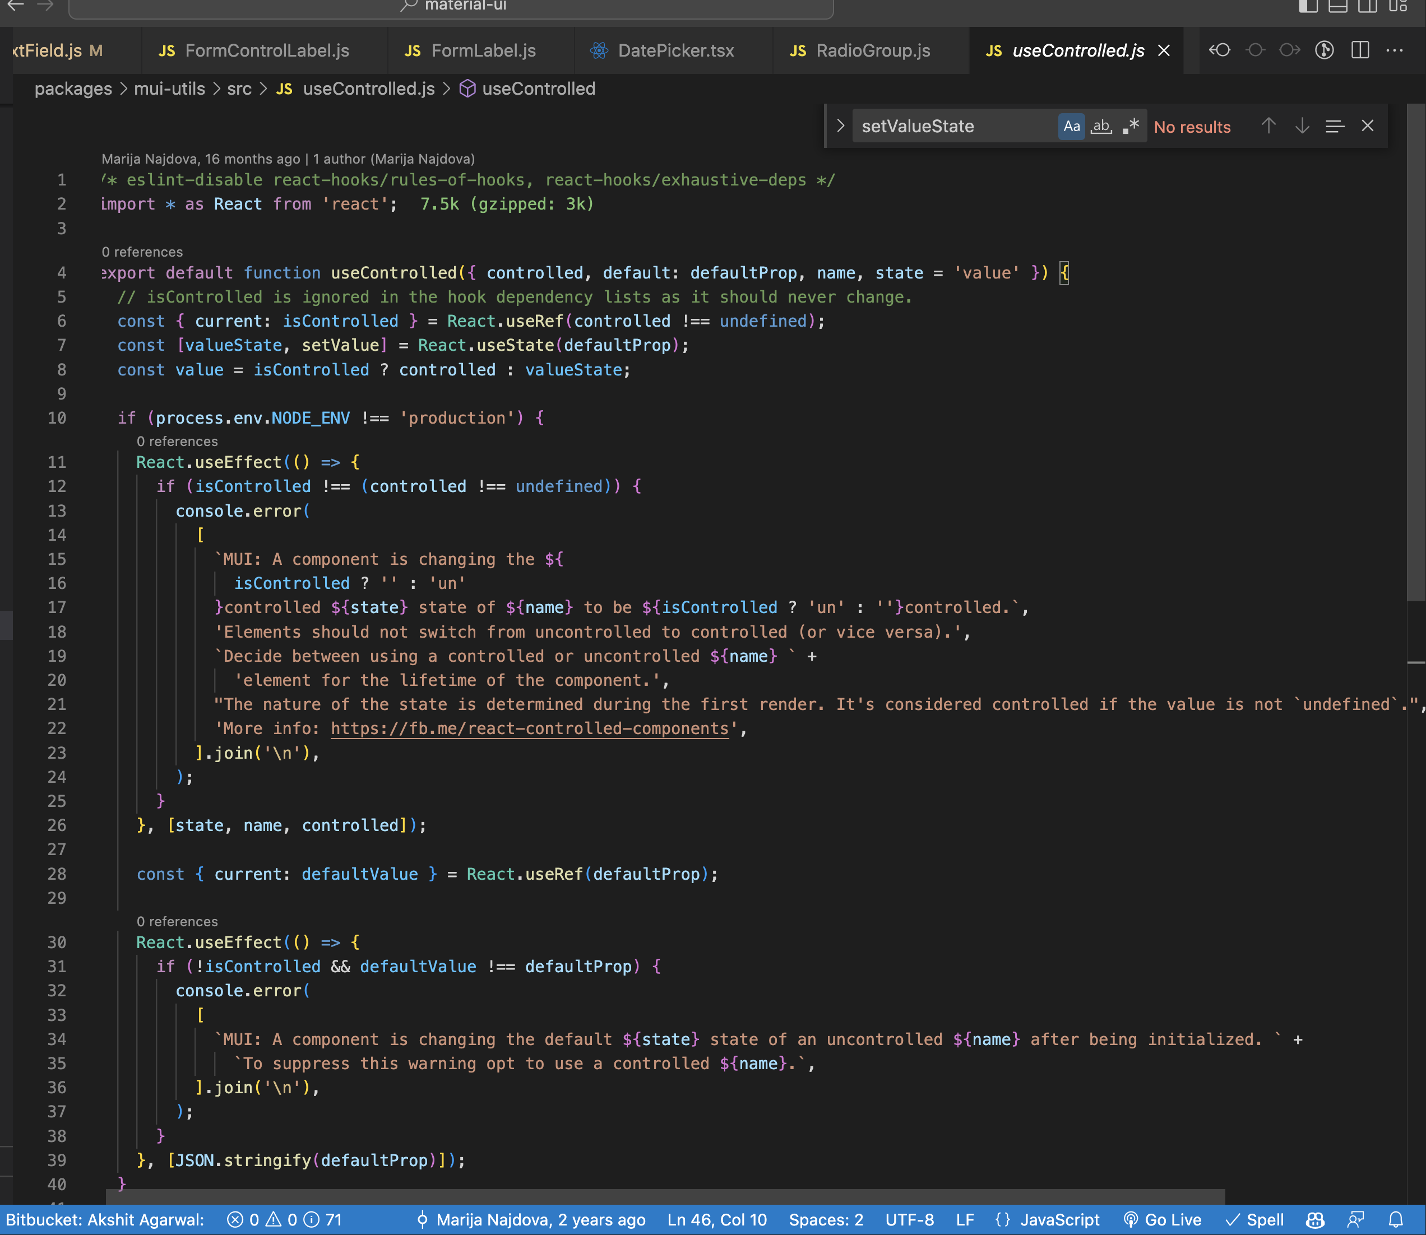This screenshot has width=1426, height=1235.
Task: Toggle Use Regular Expression in search
Action: (1131, 126)
